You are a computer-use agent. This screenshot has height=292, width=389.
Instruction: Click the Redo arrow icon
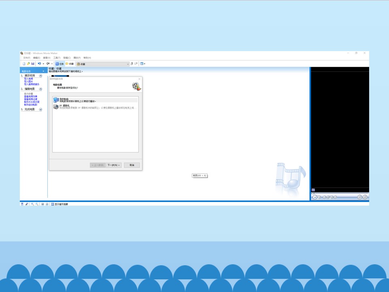[x=48, y=64]
